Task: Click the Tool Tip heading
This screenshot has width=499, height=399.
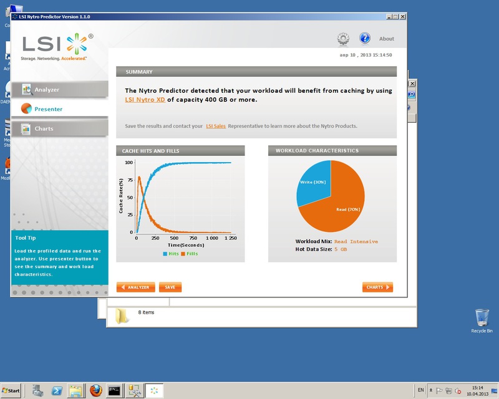Action: pyautogui.click(x=26, y=238)
